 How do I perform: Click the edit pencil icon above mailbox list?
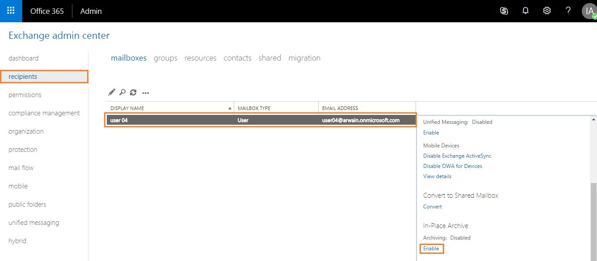click(x=112, y=92)
